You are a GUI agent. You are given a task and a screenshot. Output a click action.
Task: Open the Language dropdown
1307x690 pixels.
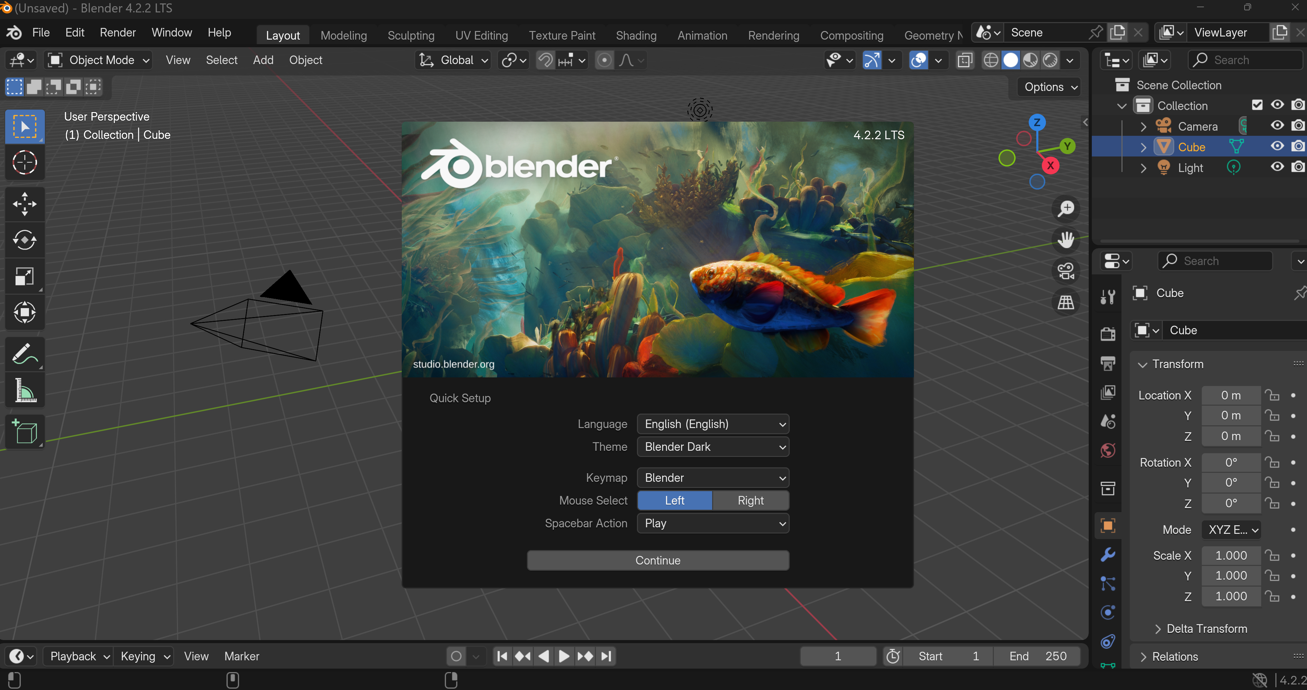[x=713, y=424]
